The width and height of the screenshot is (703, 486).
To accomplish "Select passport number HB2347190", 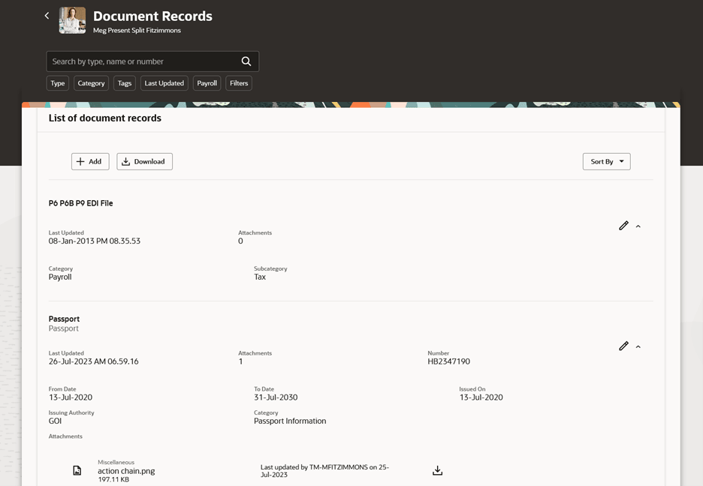I will (449, 361).
